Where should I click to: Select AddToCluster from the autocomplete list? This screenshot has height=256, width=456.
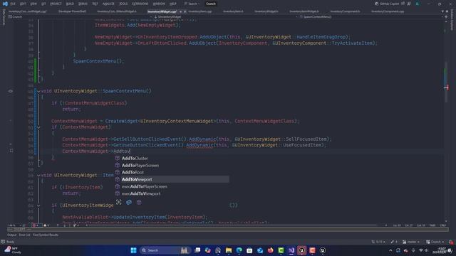(172, 158)
